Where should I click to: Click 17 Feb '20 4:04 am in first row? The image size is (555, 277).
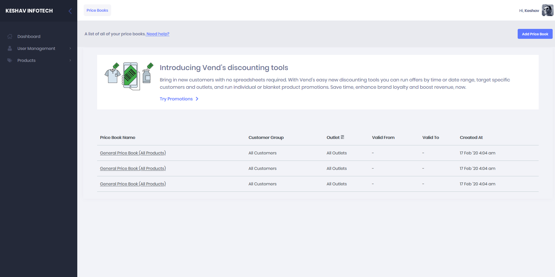(x=477, y=153)
